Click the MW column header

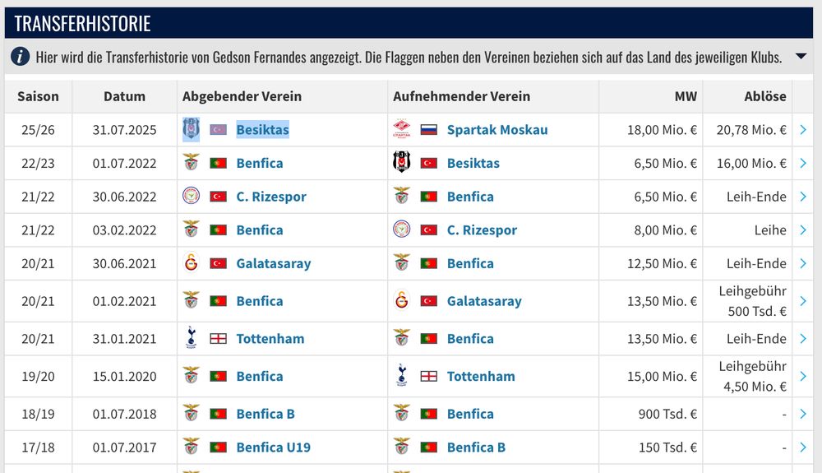[686, 96]
